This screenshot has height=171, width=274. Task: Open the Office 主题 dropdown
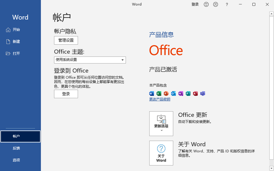click(90, 60)
